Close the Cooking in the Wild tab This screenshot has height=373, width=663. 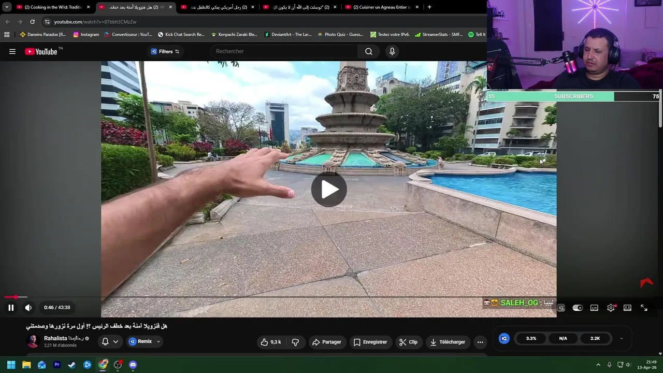[88, 7]
